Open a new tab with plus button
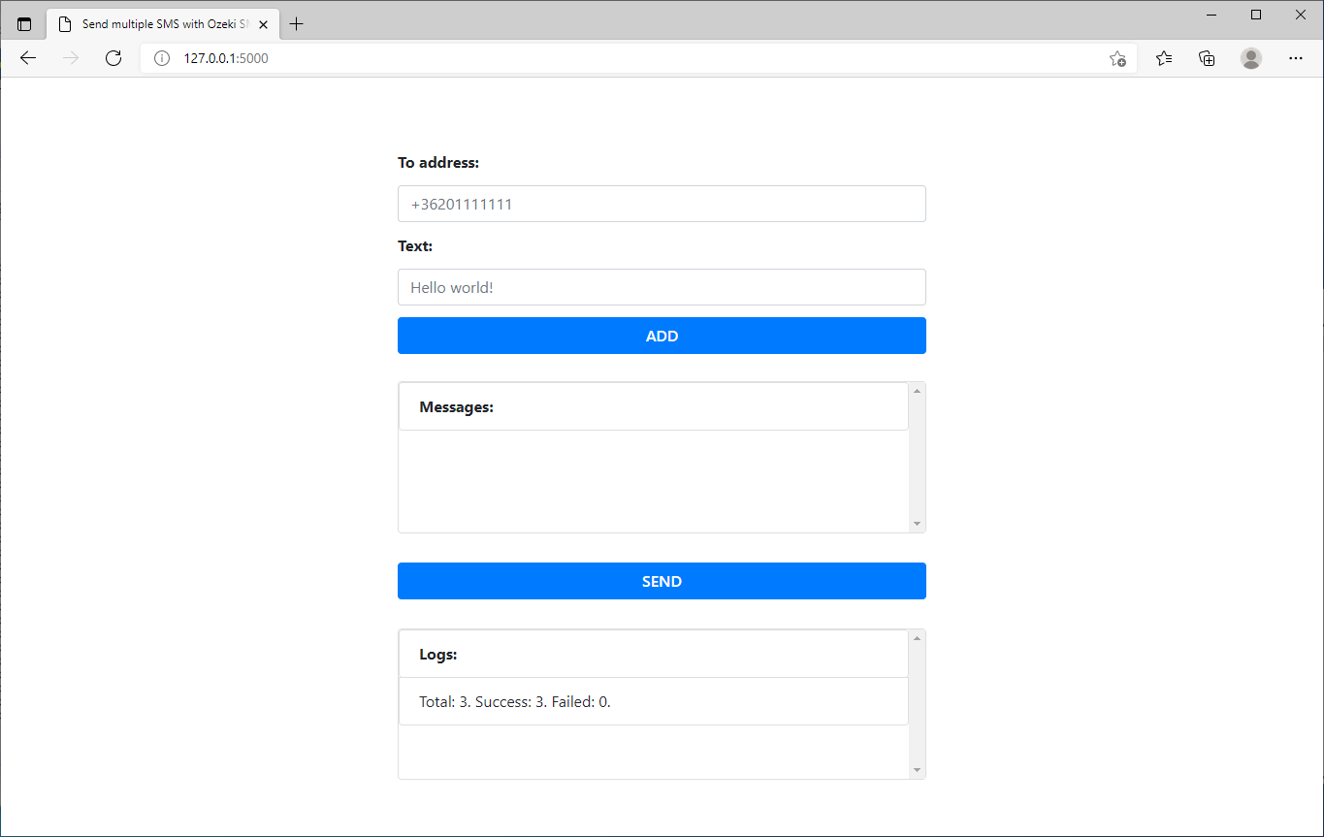The width and height of the screenshot is (1324, 837). click(x=297, y=24)
